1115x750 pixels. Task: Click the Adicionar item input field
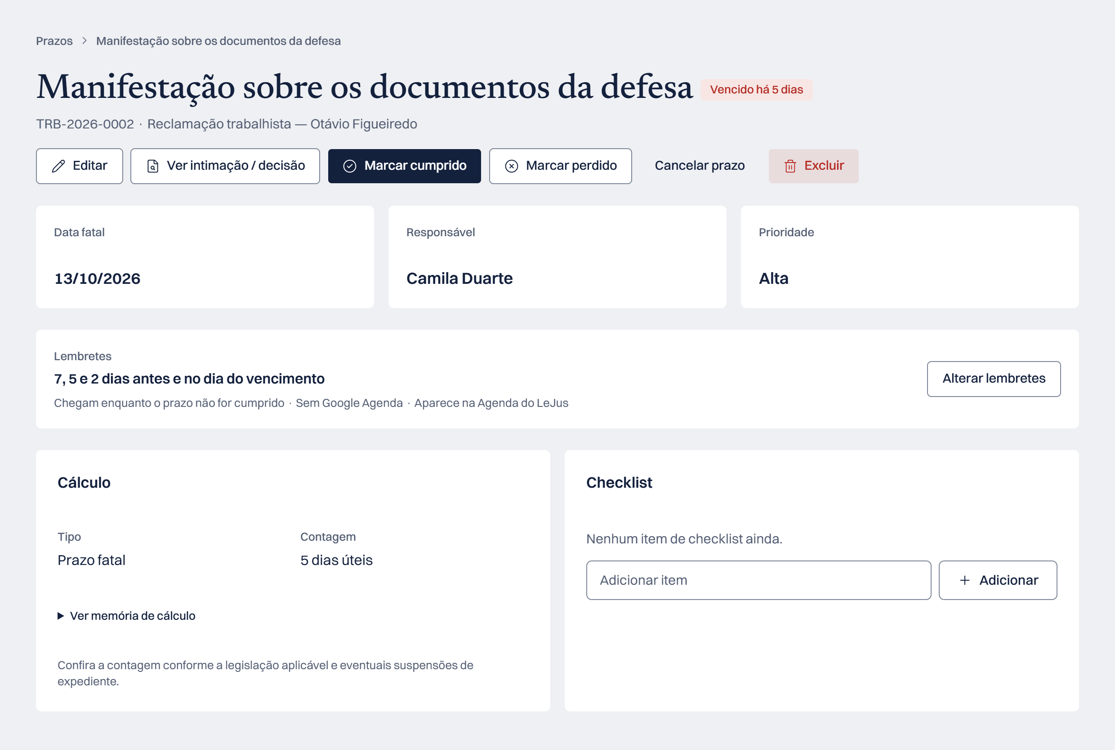click(758, 580)
